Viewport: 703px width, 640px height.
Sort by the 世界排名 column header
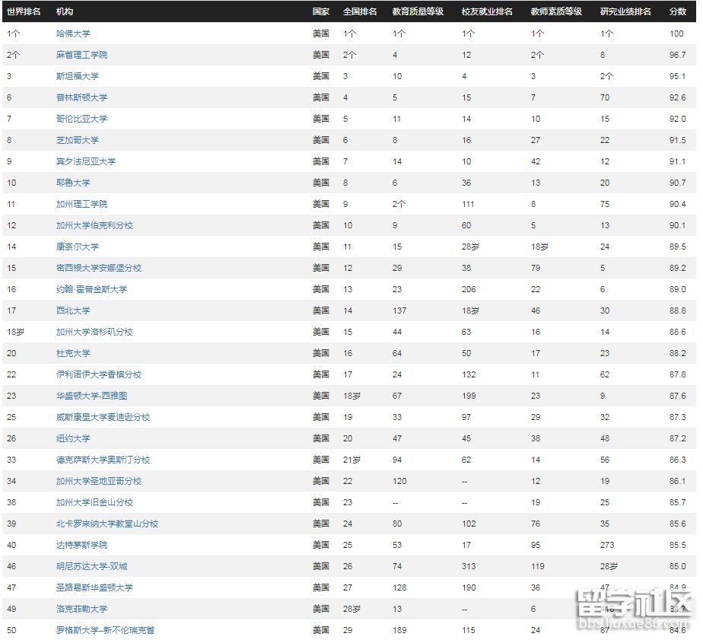24,12
